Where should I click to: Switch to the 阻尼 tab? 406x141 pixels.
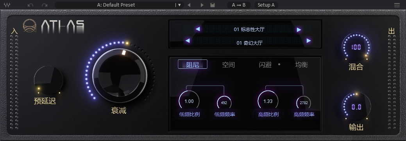(x=193, y=64)
